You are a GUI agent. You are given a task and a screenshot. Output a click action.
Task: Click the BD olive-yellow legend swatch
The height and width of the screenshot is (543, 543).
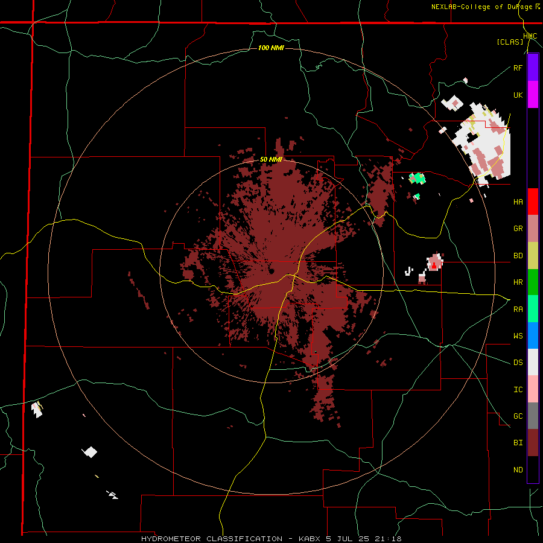(x=533, y=256)
